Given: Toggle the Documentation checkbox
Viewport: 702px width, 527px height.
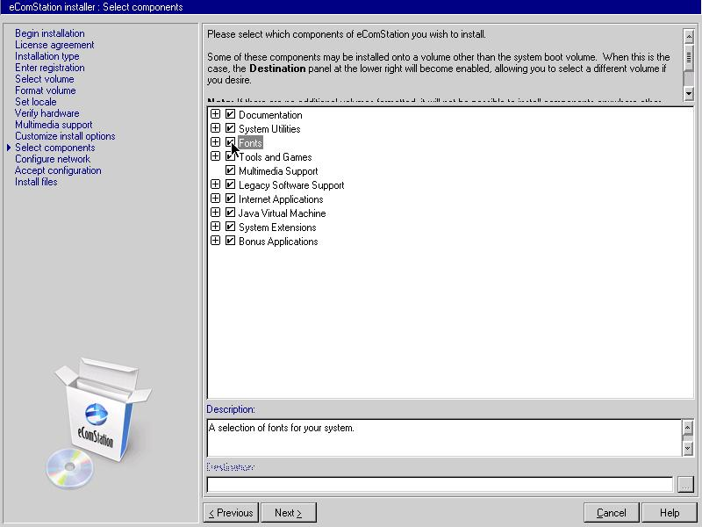Looking at the screenshot, I should click(x=230, y=114).
